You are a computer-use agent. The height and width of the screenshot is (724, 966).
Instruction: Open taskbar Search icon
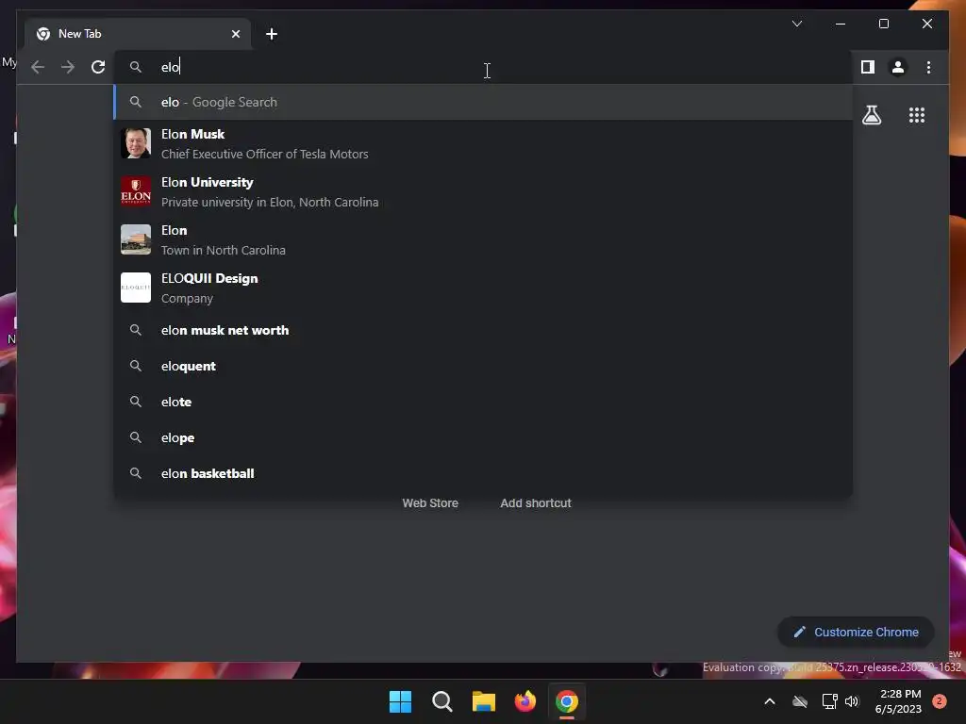(x=442, y=701)
